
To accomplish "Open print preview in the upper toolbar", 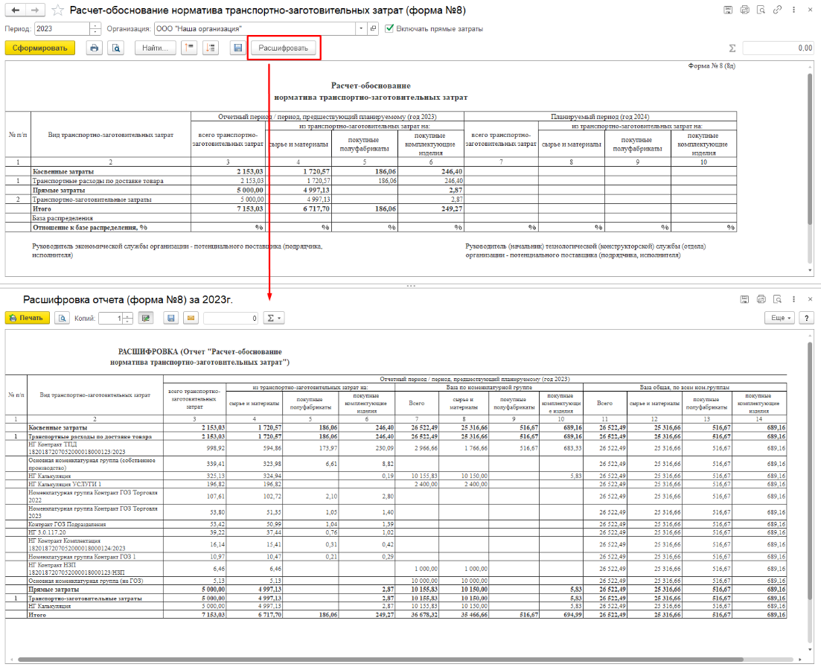I will [115, 48].
